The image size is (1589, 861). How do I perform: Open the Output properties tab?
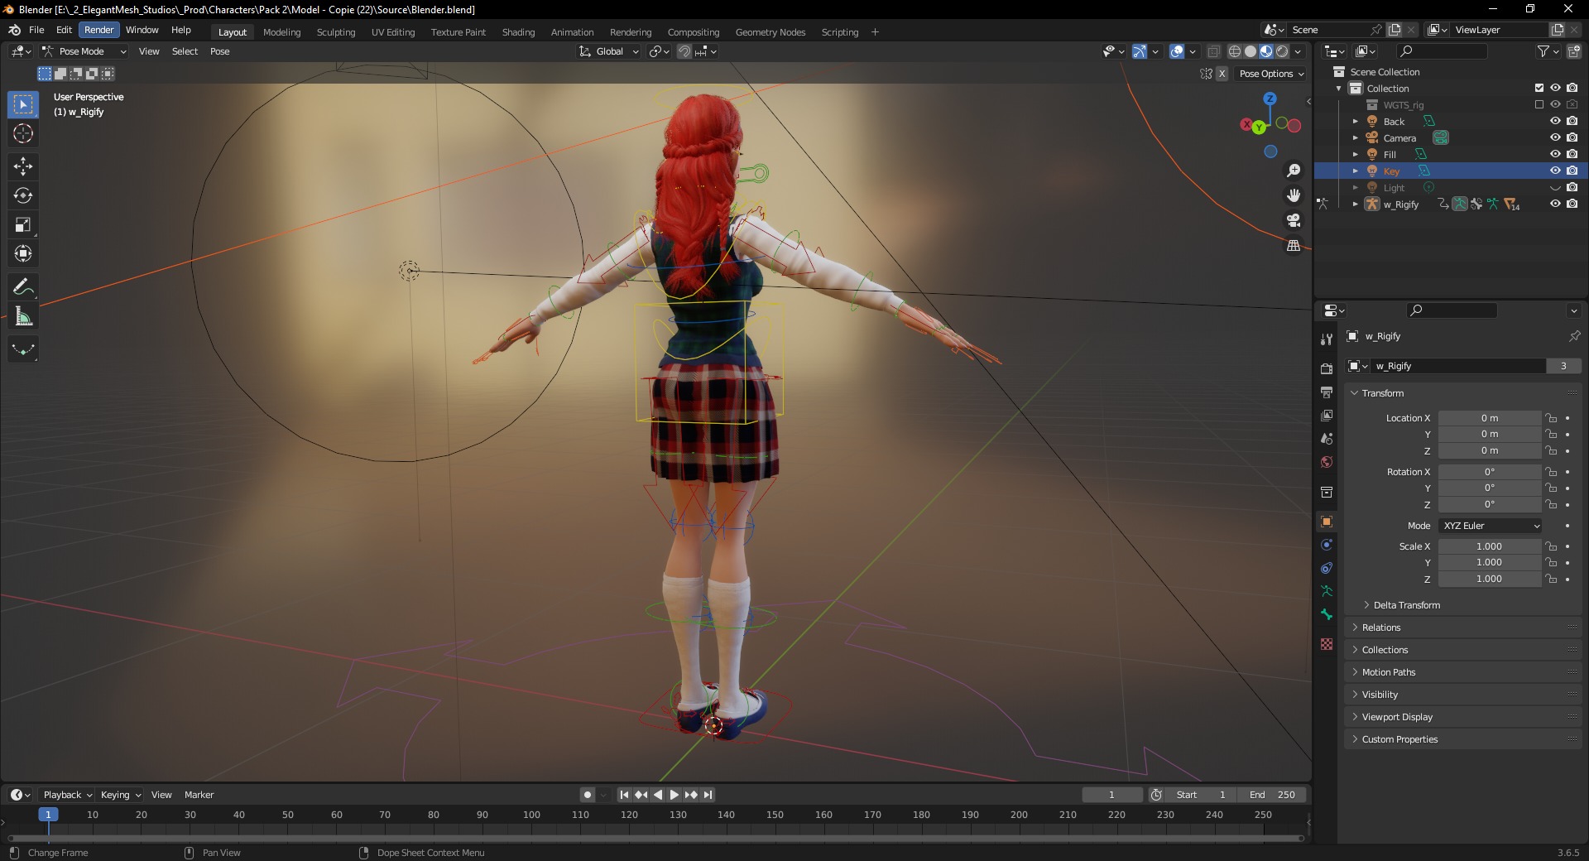[x=1327, y=392]
